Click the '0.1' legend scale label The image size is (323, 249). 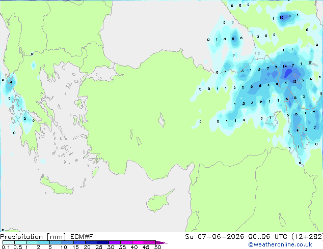(x=6, y=247)
